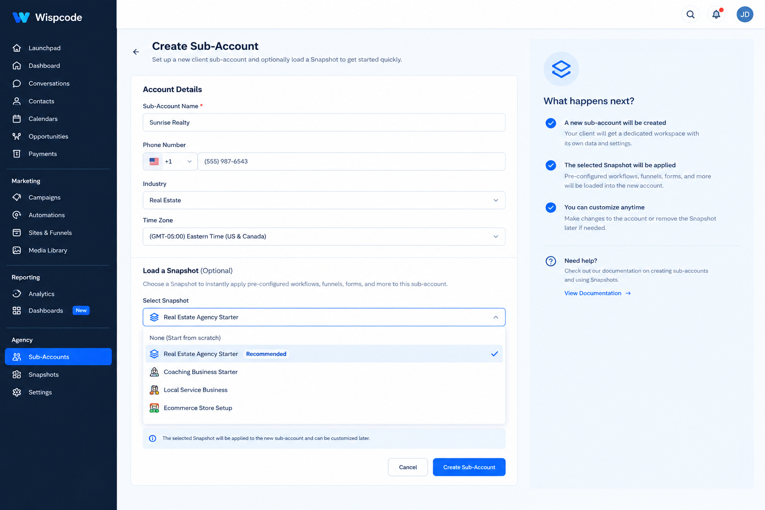Click the Calendars icon in sidebar
This screenshot has width=765, height=510.
pyautogui.click(x=17, y=119)
